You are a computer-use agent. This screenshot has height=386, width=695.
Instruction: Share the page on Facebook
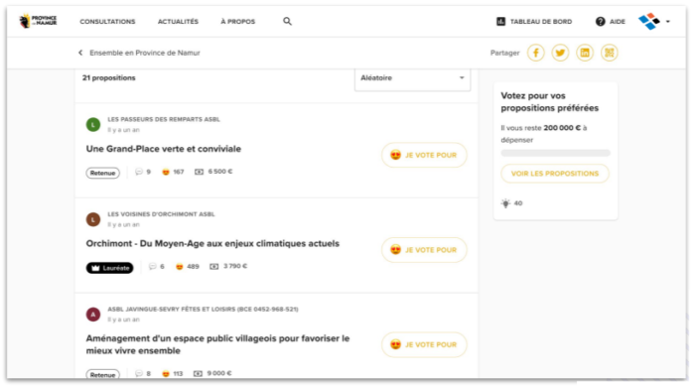pos(536,53)
